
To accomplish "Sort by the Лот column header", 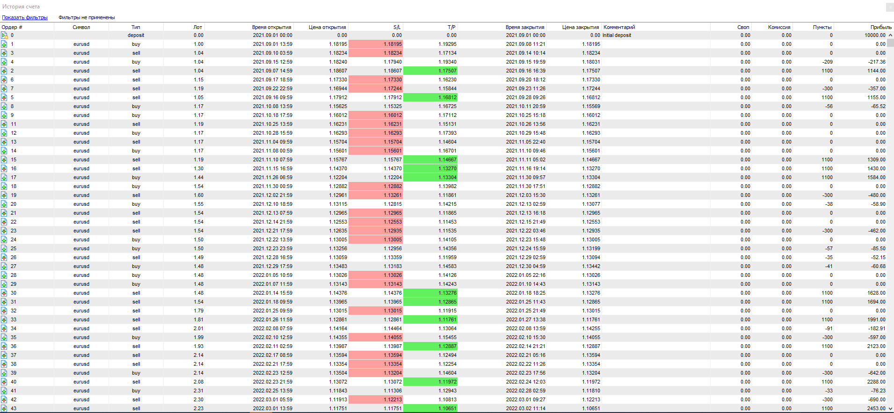I will tap(197, 27).
